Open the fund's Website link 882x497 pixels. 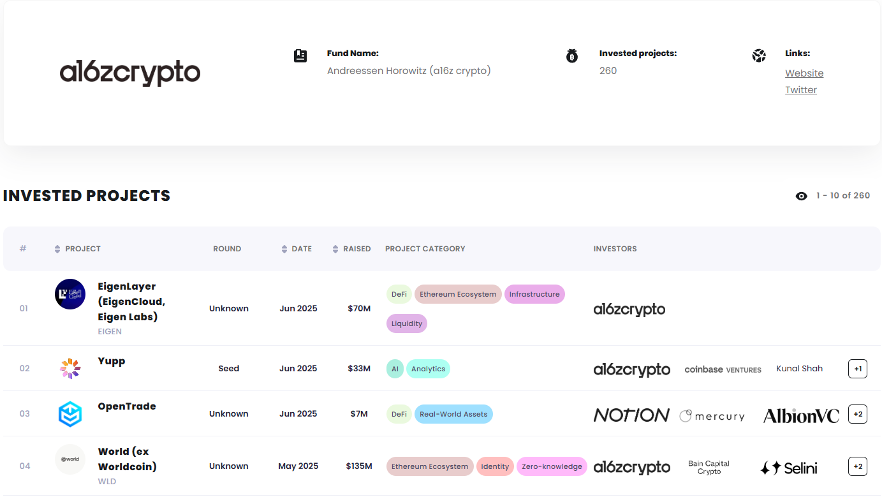tap(804, 73)
